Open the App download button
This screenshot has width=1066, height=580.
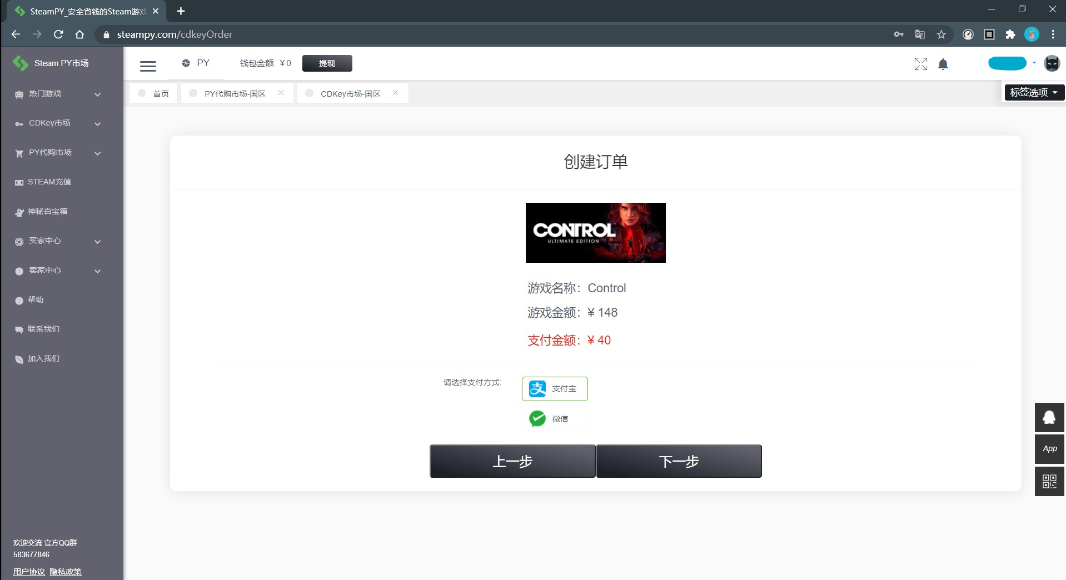[1049, 449]
